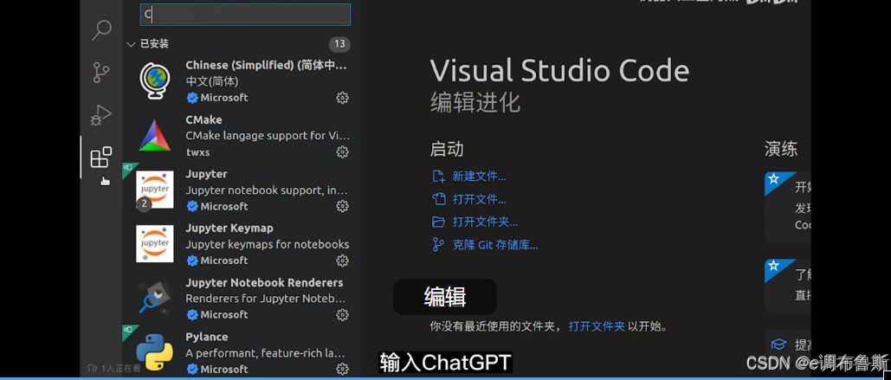Viewport: 891px width, 380px height.
Task: Click the 中文(简体) description text
Action: pyautogui.click(x=212, y=81)
